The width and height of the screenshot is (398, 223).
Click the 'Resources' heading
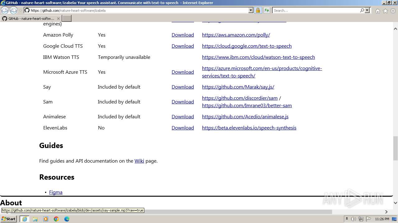click(x=57, y=177)
